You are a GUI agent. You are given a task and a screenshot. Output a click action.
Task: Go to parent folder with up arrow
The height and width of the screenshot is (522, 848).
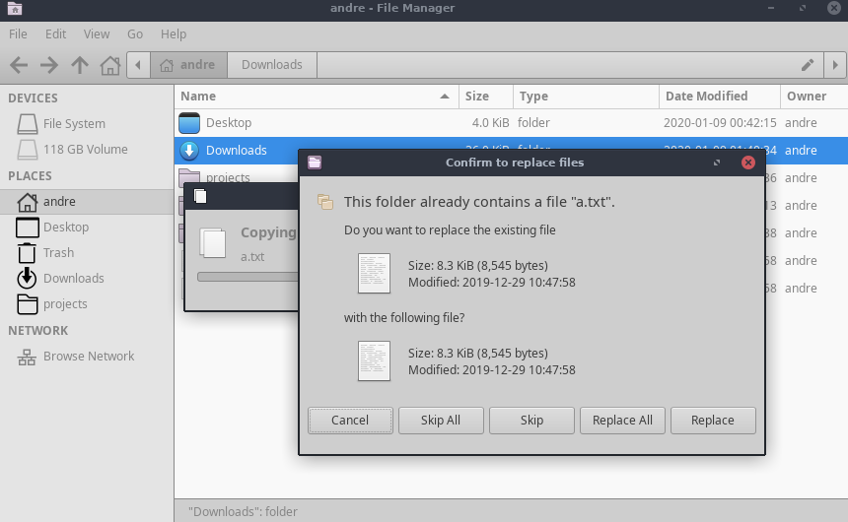coord(80,65)
